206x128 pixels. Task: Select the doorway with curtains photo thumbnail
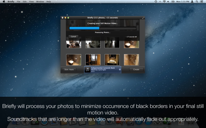pos(93,60)
